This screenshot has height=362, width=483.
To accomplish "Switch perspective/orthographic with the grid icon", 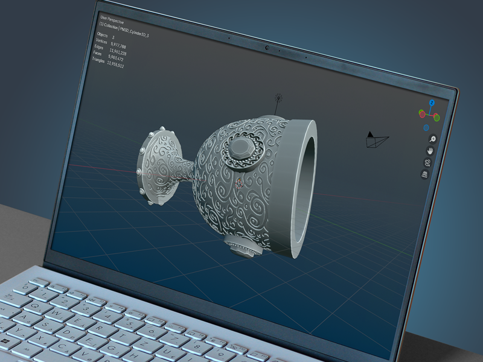I will (x=424, y=174).
